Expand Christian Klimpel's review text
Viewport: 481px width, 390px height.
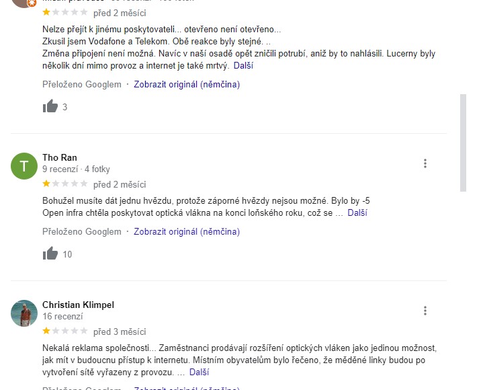(199, 371)
